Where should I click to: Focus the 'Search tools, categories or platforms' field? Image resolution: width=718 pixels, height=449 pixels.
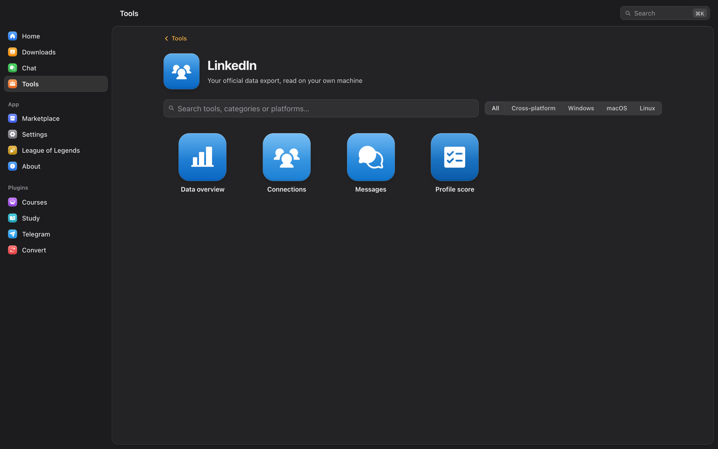[321, 108]
